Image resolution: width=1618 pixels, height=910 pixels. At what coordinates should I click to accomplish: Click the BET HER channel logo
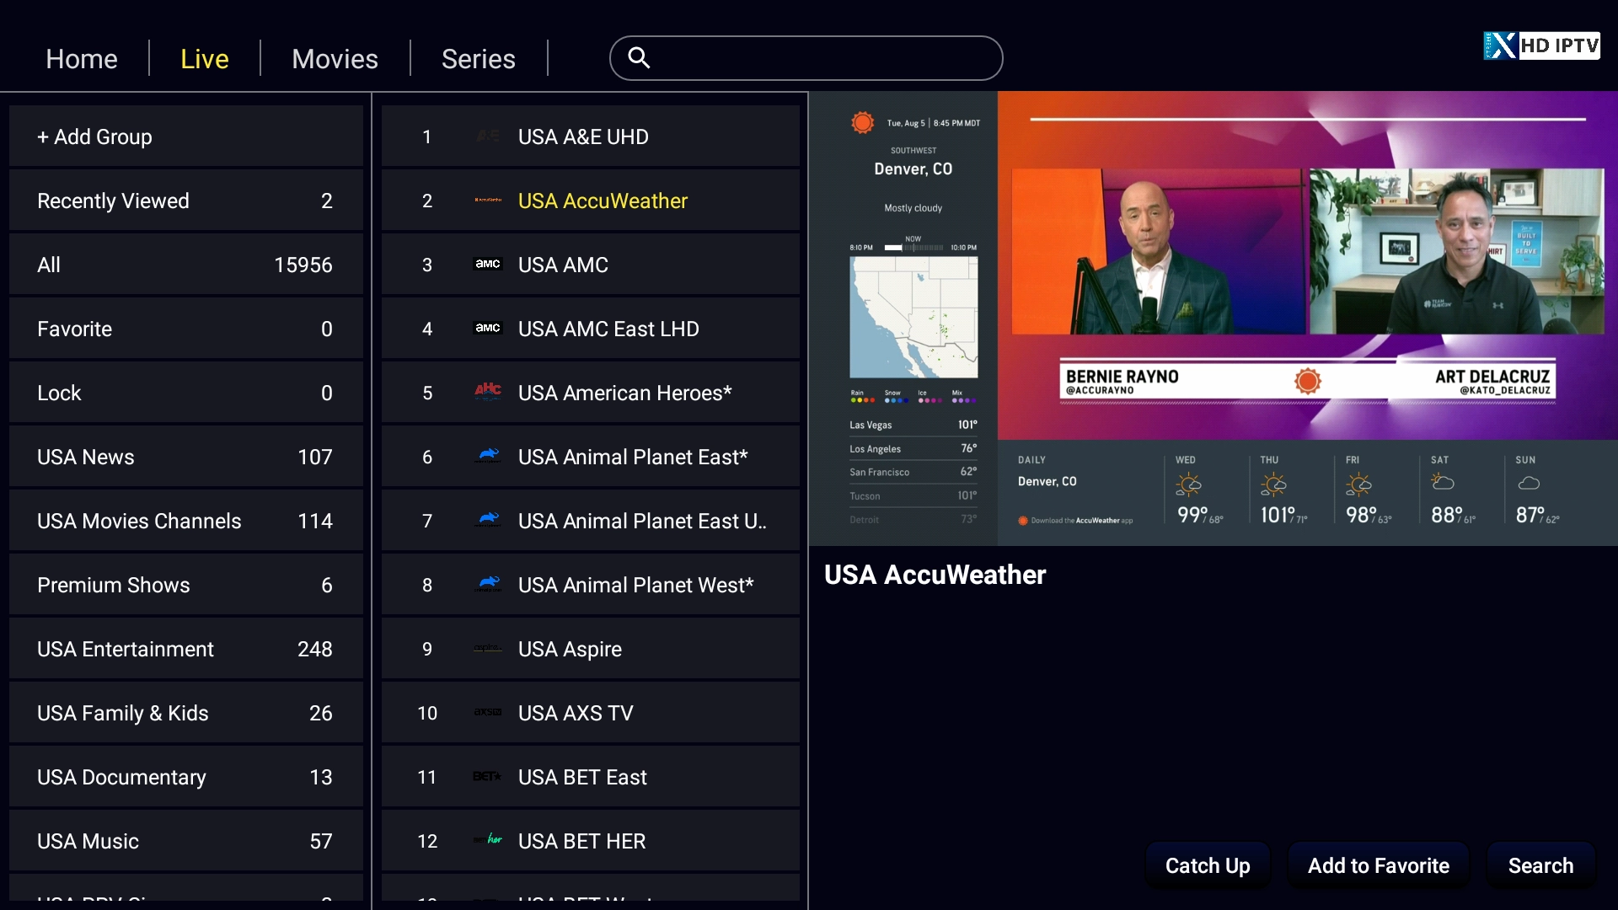pyautogui.click(x=488, y=840)
